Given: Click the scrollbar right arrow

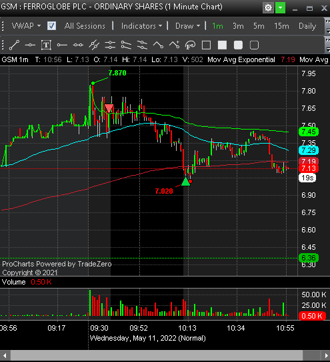Looking at the screenshot, I should [x=326, y=355].
